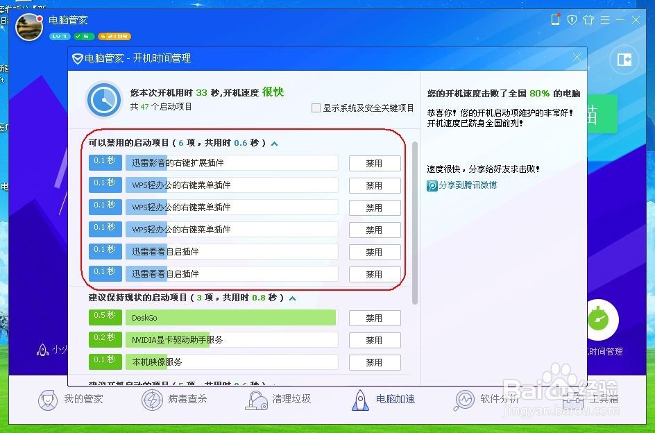Screen dimensions: 655x433
Task: Collapse the 可以禁用的启动项目 section
Action: pos(274,143)
